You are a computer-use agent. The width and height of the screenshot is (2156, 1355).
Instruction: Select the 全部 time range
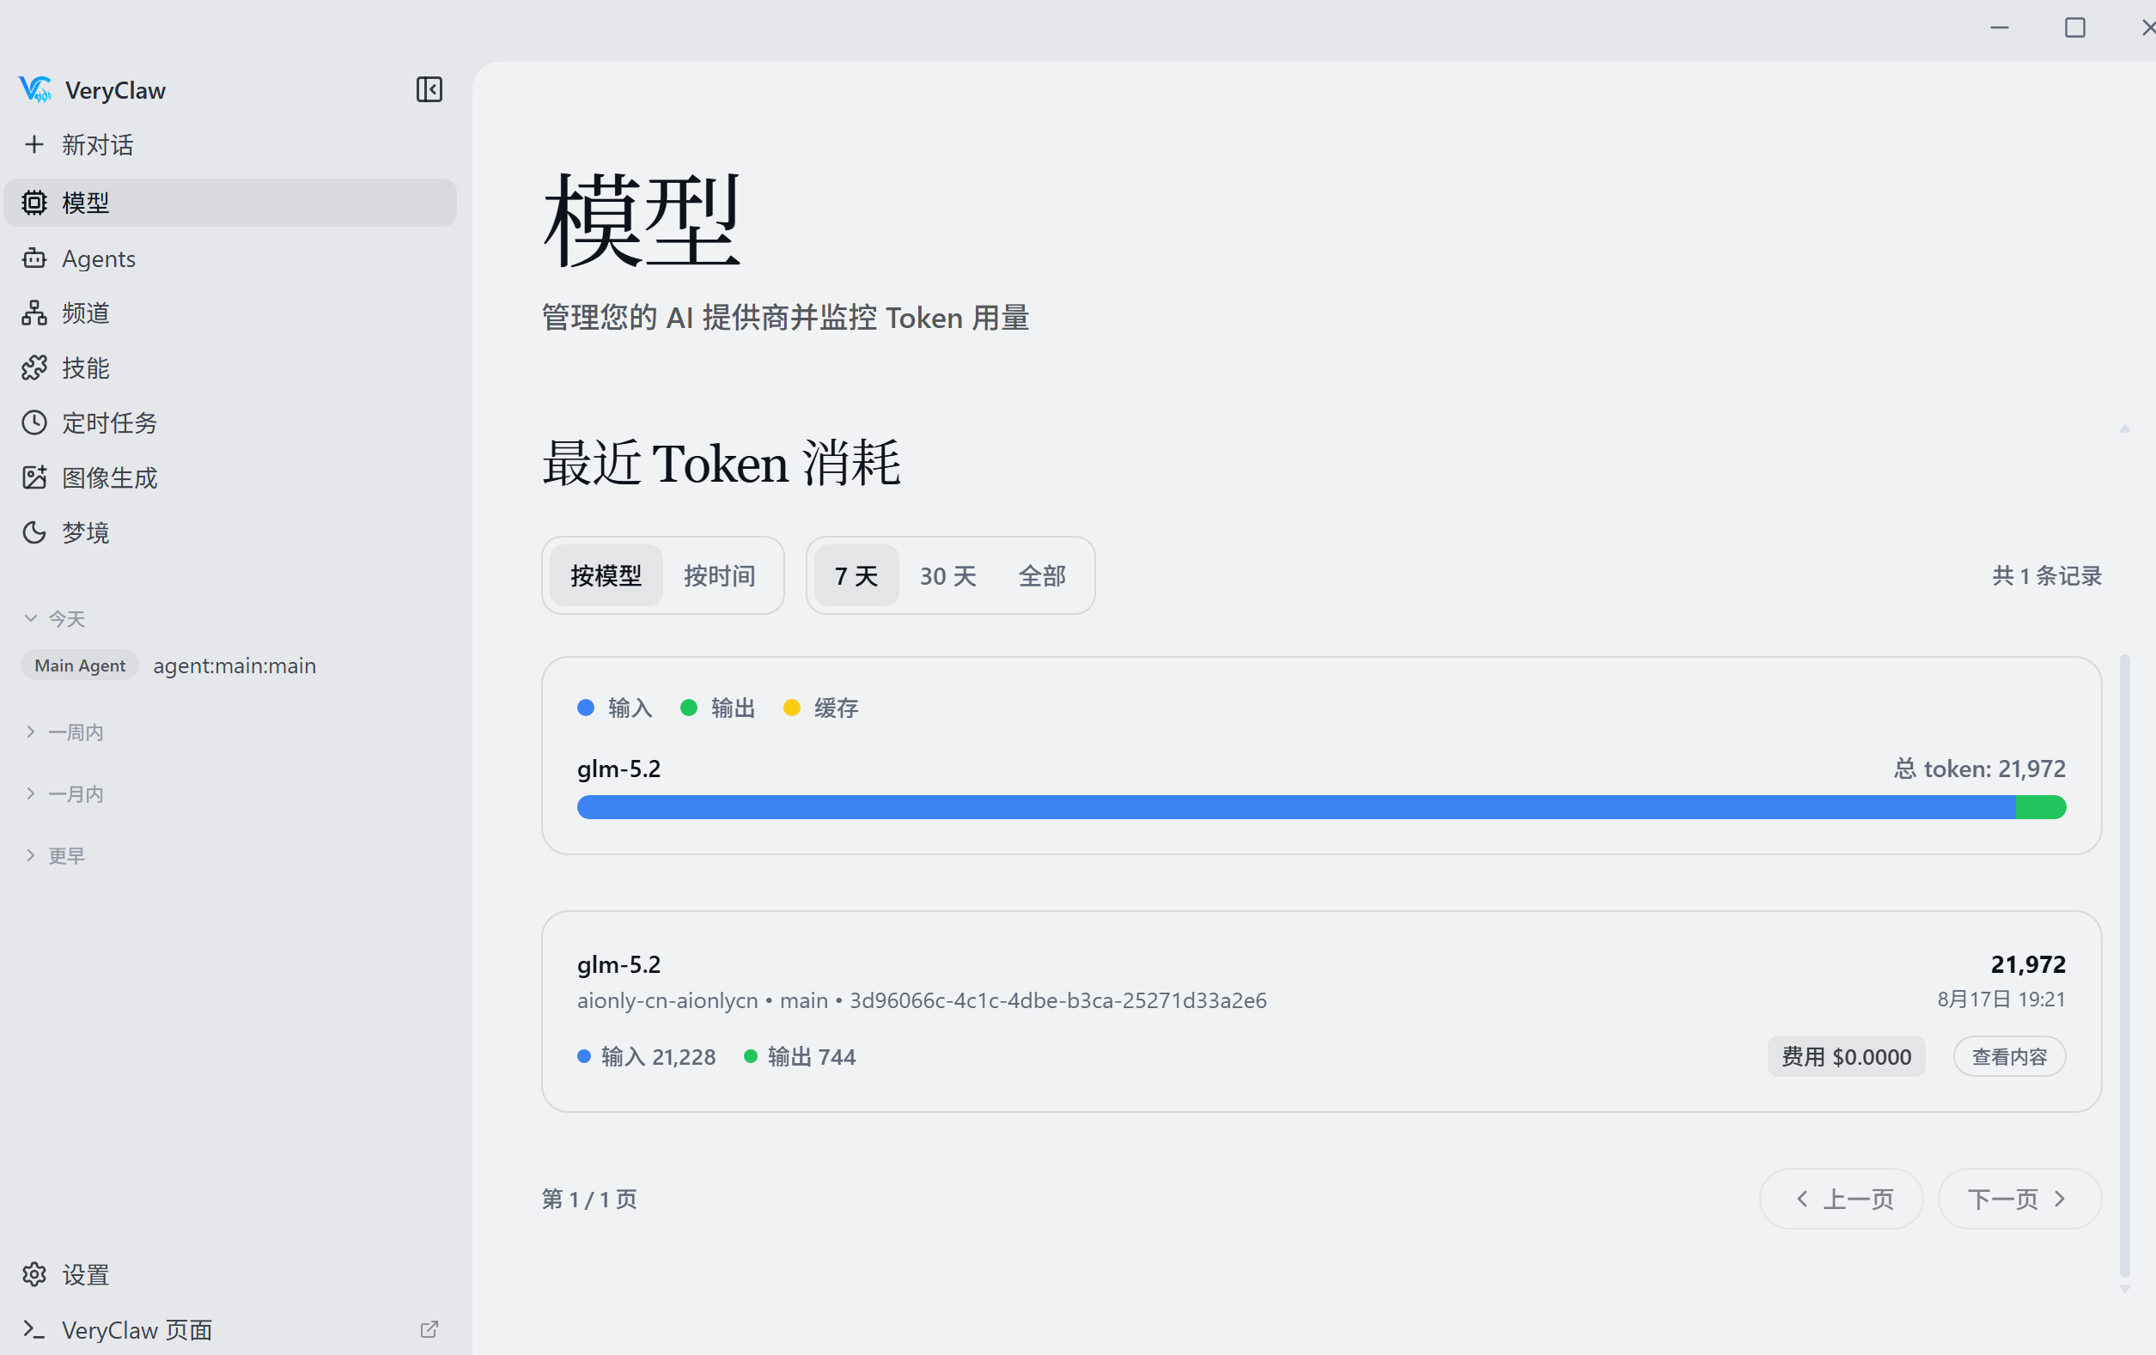click(1042, 575)
